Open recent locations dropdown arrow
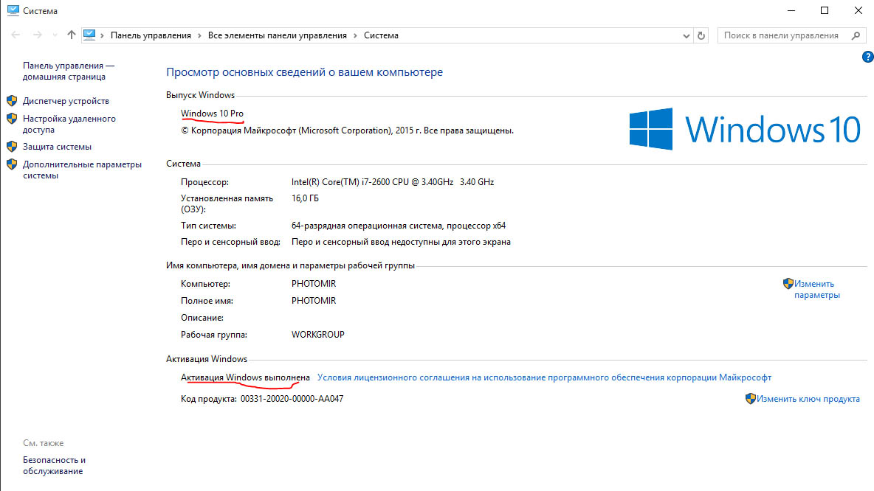The width and height of the screenshot is (874, 491). (55, 35)
